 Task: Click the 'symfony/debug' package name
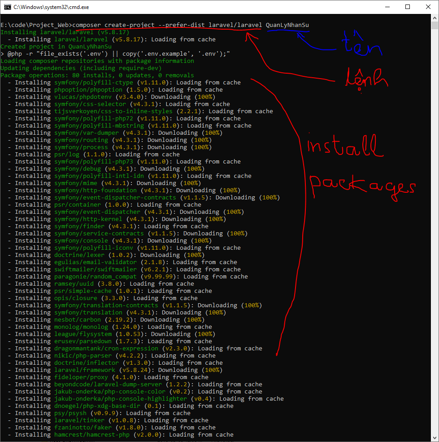pos(78,169)
